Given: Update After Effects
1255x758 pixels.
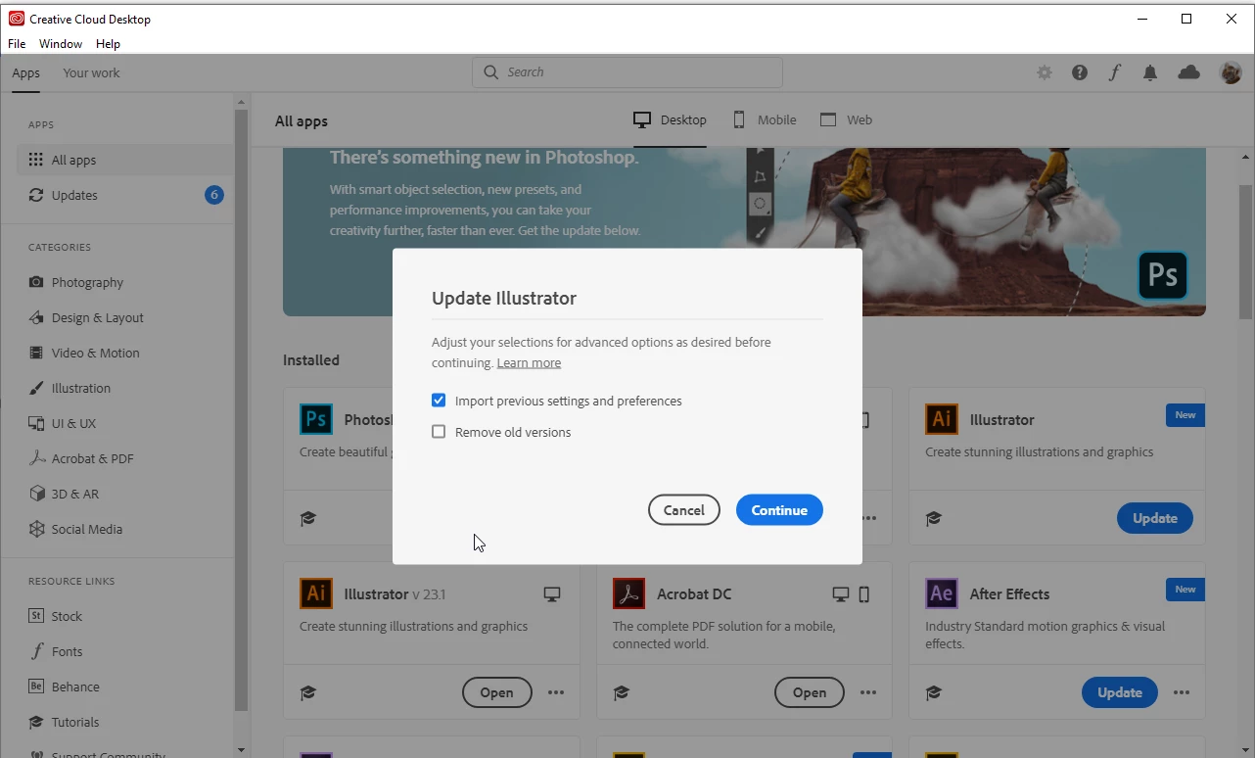Looking at the screenshot, I should click(1120, 692).
